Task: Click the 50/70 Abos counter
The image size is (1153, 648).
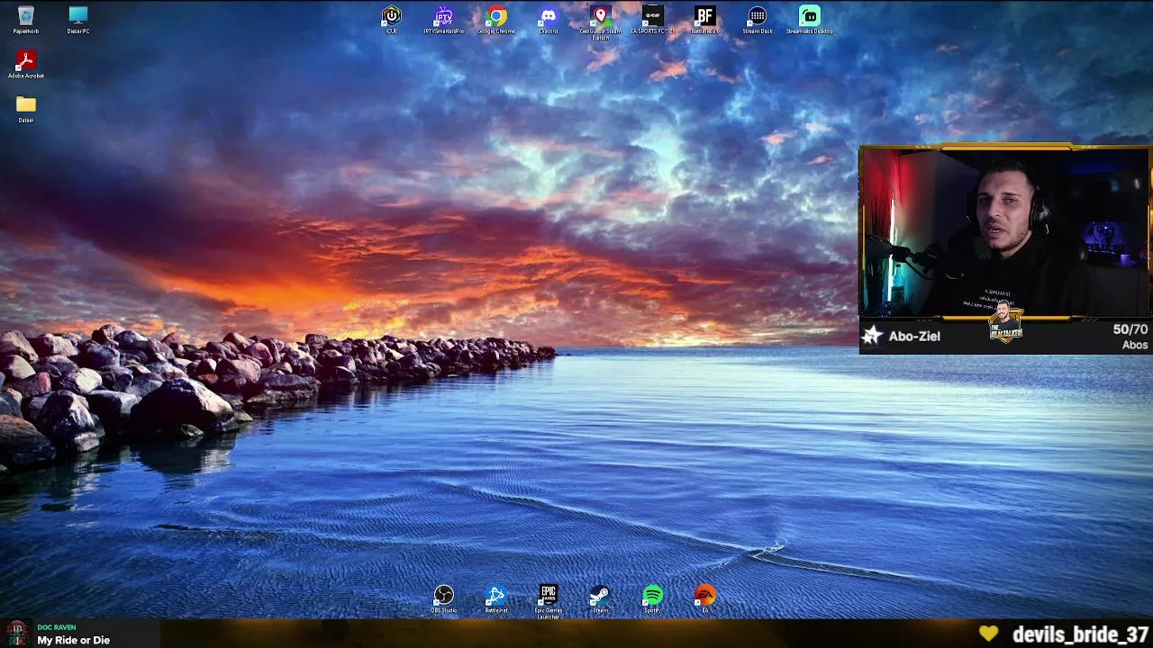Action: (1130, 337)
